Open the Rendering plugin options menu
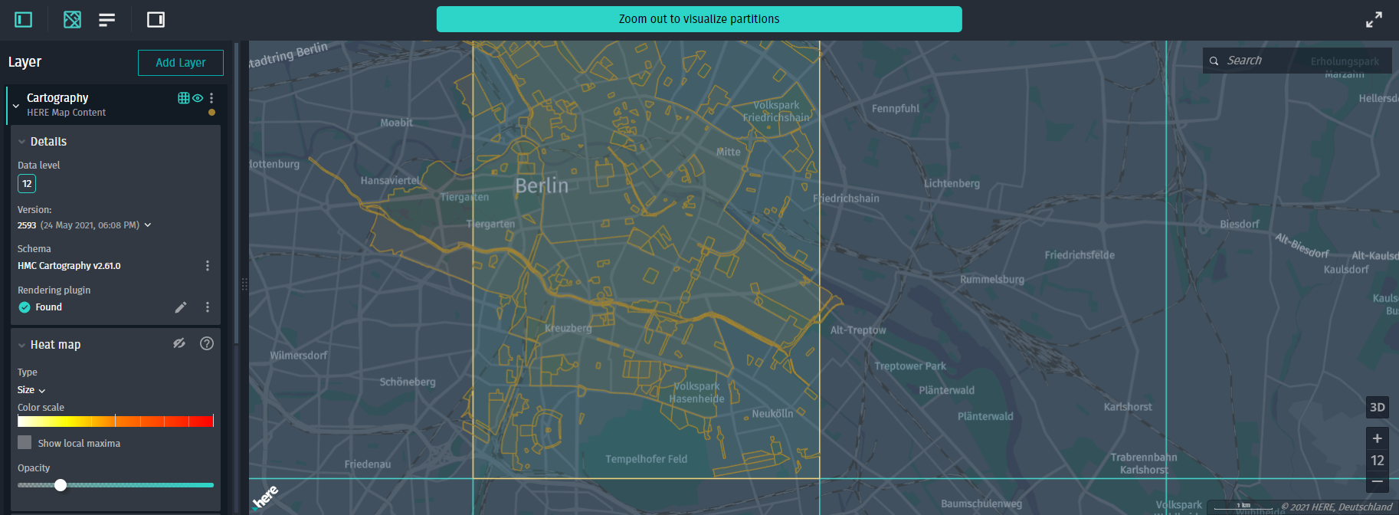The height and width of the screenshot is (515, 1399). point(207,307)
